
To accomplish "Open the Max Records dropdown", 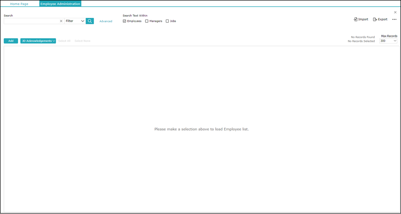I will coord(388,41).
